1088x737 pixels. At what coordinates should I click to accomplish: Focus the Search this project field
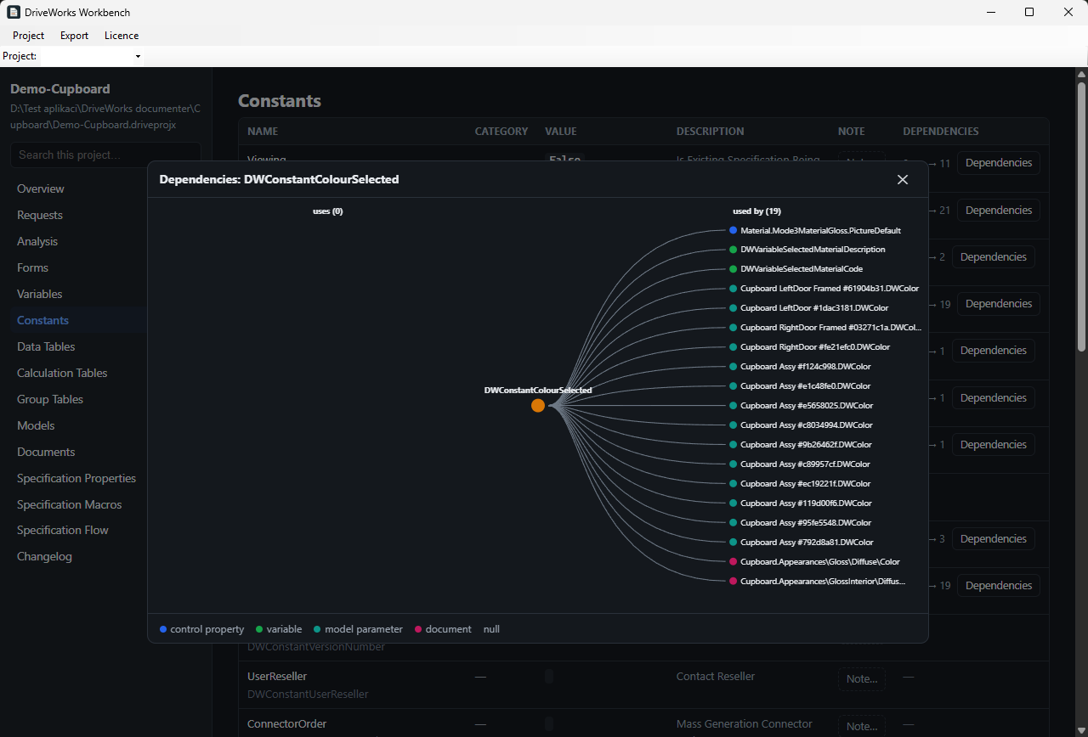pos(105,155)
